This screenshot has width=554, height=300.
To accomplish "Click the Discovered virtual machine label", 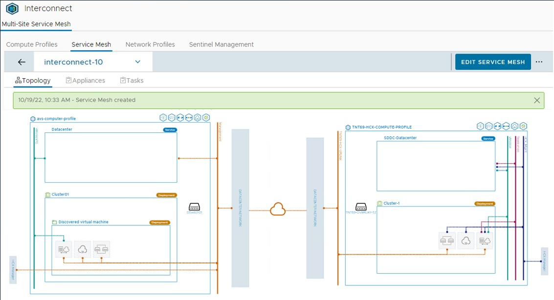I will click(x=84, y=222).
